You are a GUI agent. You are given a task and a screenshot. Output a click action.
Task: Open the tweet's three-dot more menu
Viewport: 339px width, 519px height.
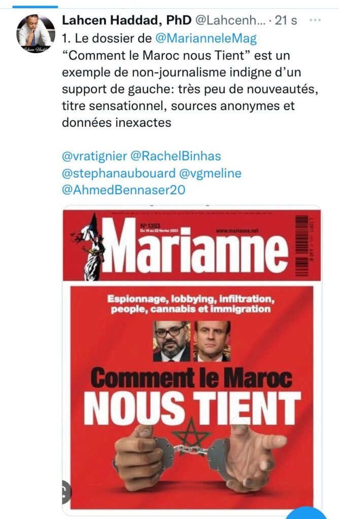pos(315,21)
